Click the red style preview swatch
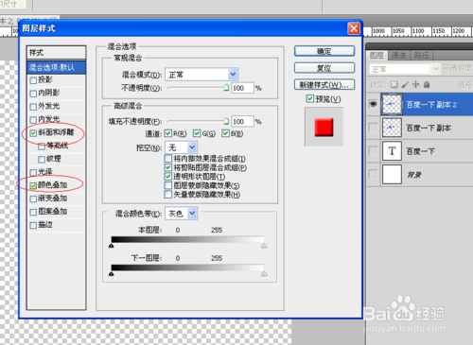Screen dimensions: 473x345 [x=324, y=127]
